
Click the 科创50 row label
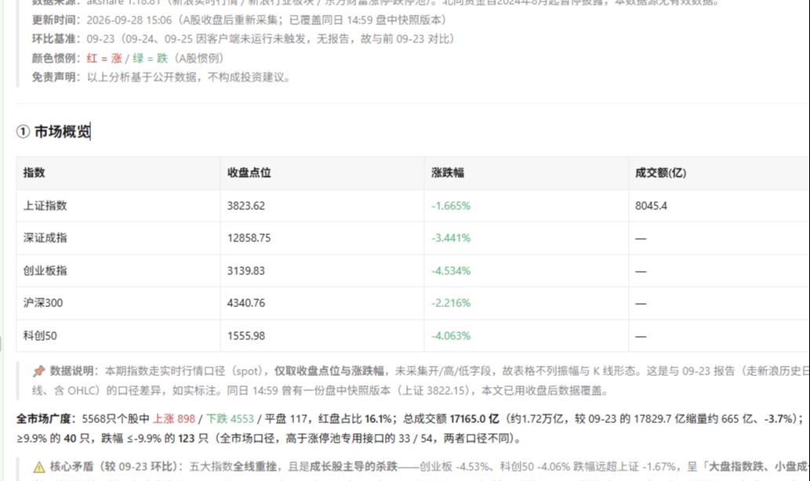(40, 335)
